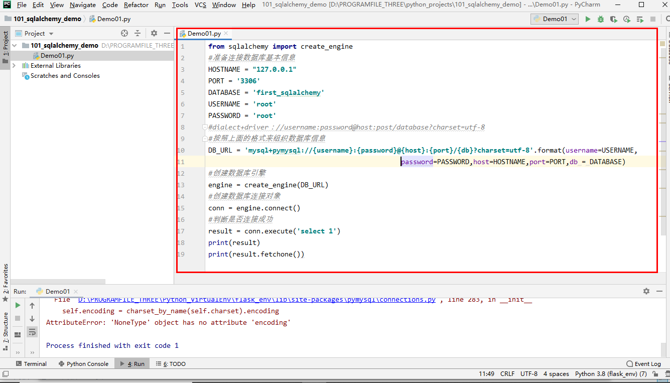670x383 pixels.
Task: Toggle the 7: Structure side panel
Action: pos(6,331)
